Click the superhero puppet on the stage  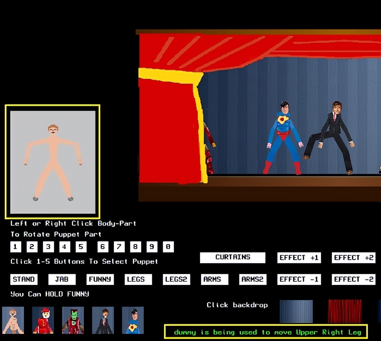click(x=283, y=138)
